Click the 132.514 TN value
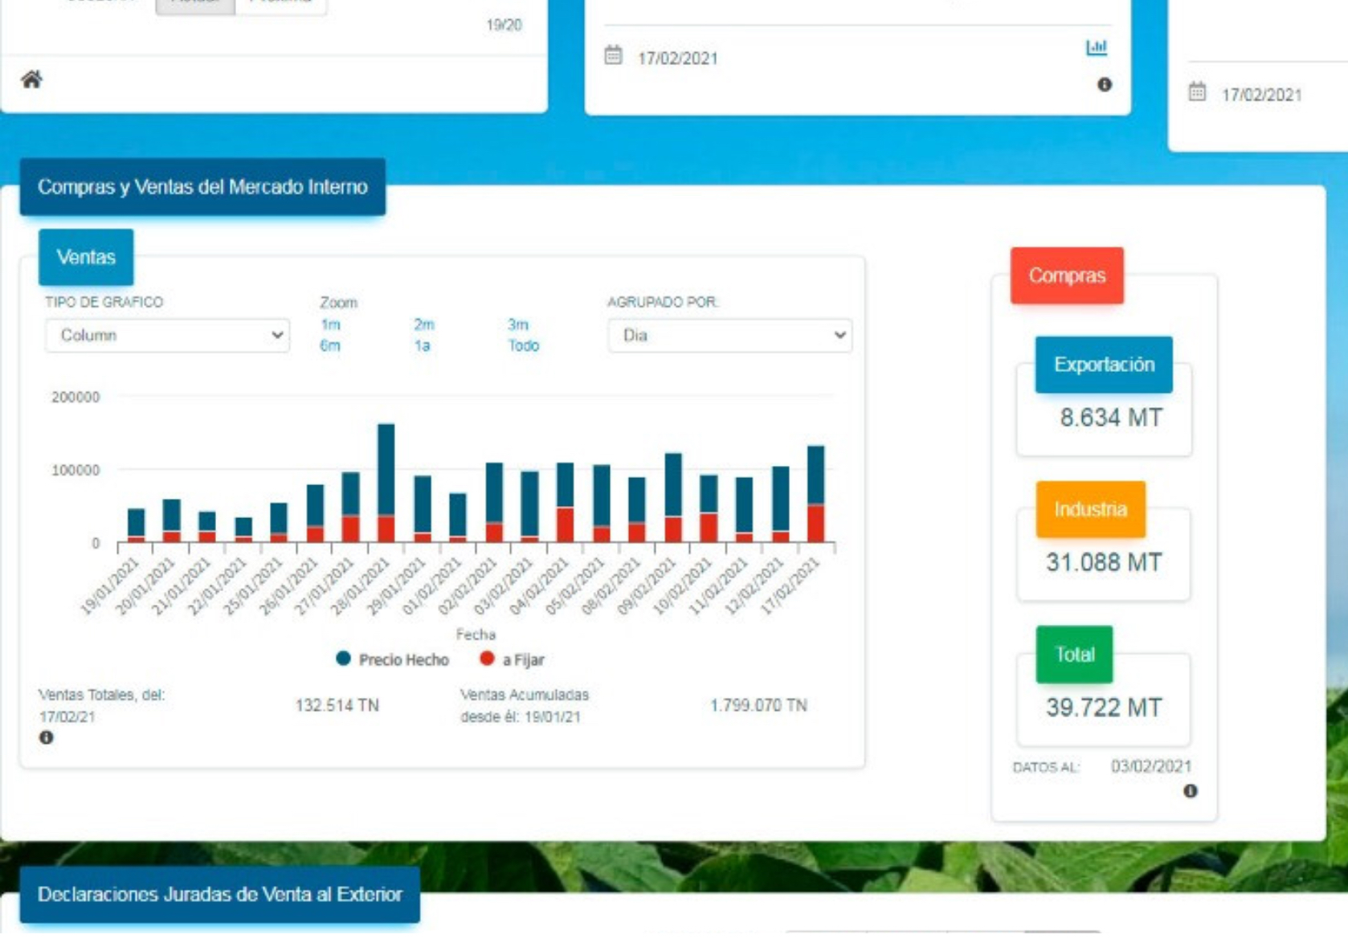 pos(337,705)
